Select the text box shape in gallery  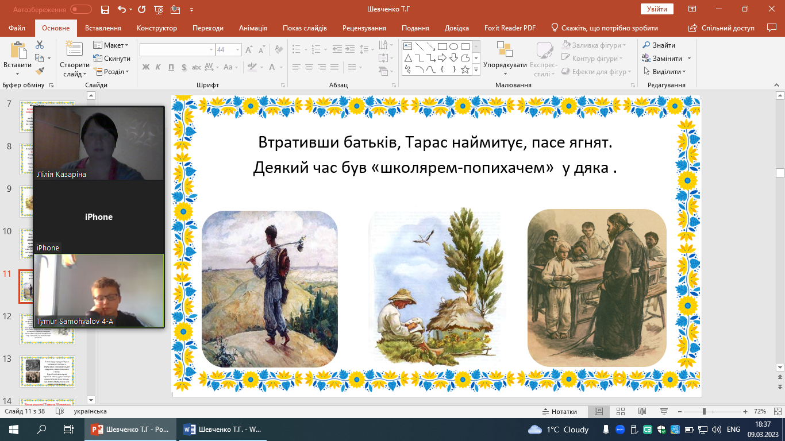407,47
